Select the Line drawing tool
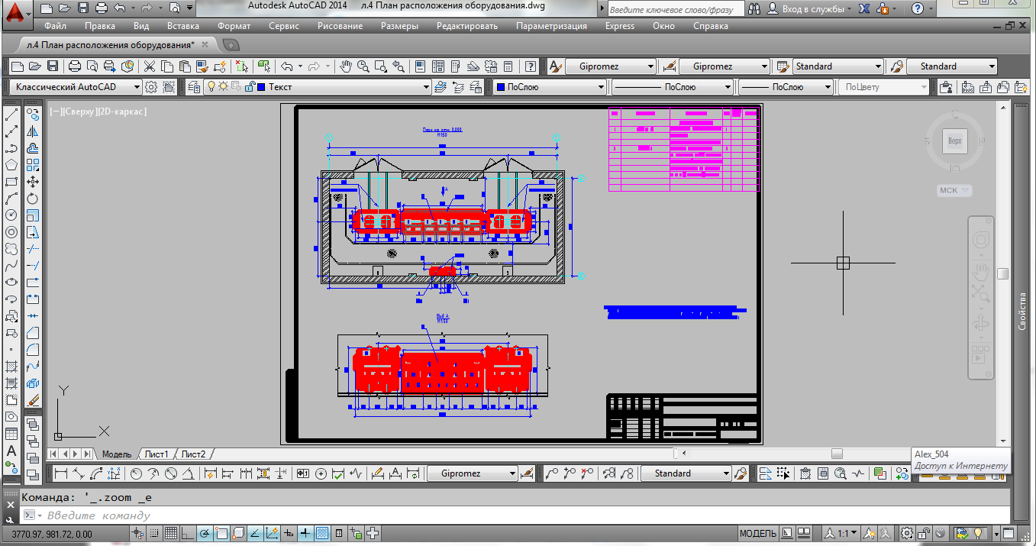This screenshot has height=546, width=1036. [11, 115]
